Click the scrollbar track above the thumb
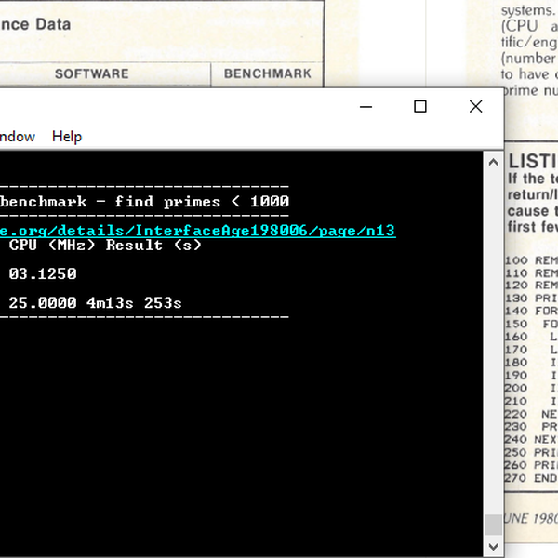558x558 pixels. [492, 325]
